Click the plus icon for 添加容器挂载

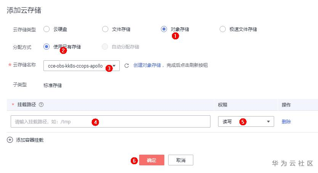(10, 140)
